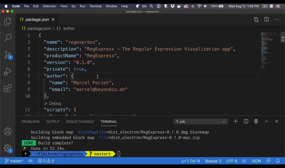This screenshot has width=285, height=168.
Task: Split the terminal panel
Action: [246, 121]
